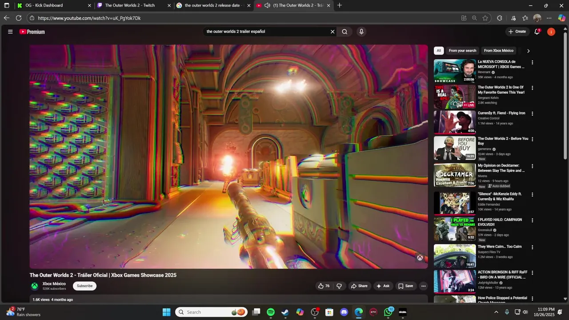Viewport: 569px width, 320px height.
Task: View site information icon in address bar
Action: pyautogui.click(x=32, y=18)
